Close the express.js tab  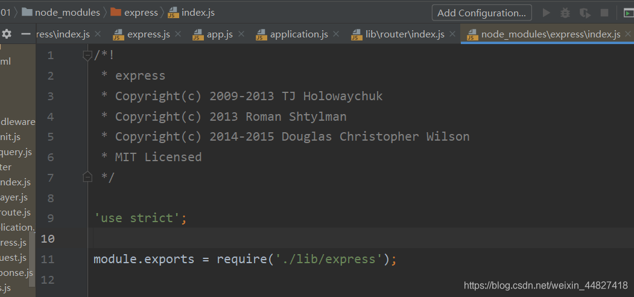coord(178,34)
